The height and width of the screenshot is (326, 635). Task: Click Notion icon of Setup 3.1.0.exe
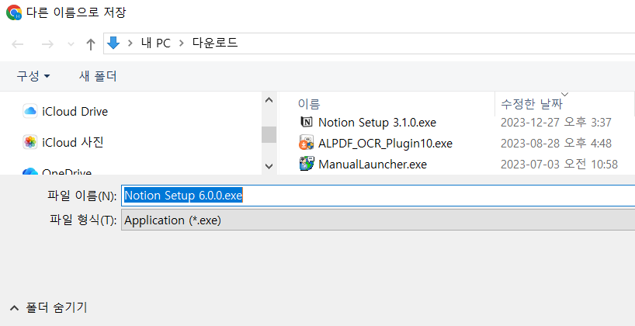point(307,122)
